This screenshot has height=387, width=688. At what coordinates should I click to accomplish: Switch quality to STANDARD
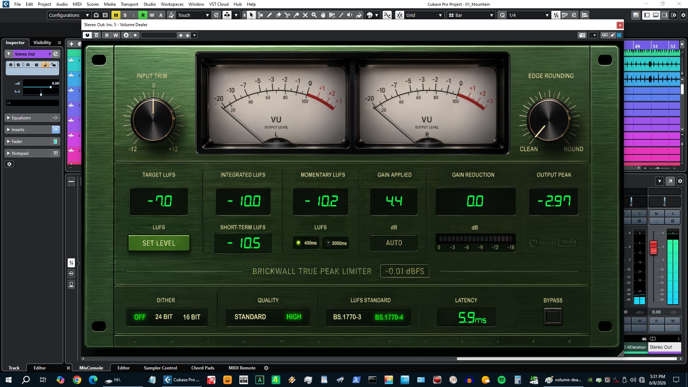250,317
